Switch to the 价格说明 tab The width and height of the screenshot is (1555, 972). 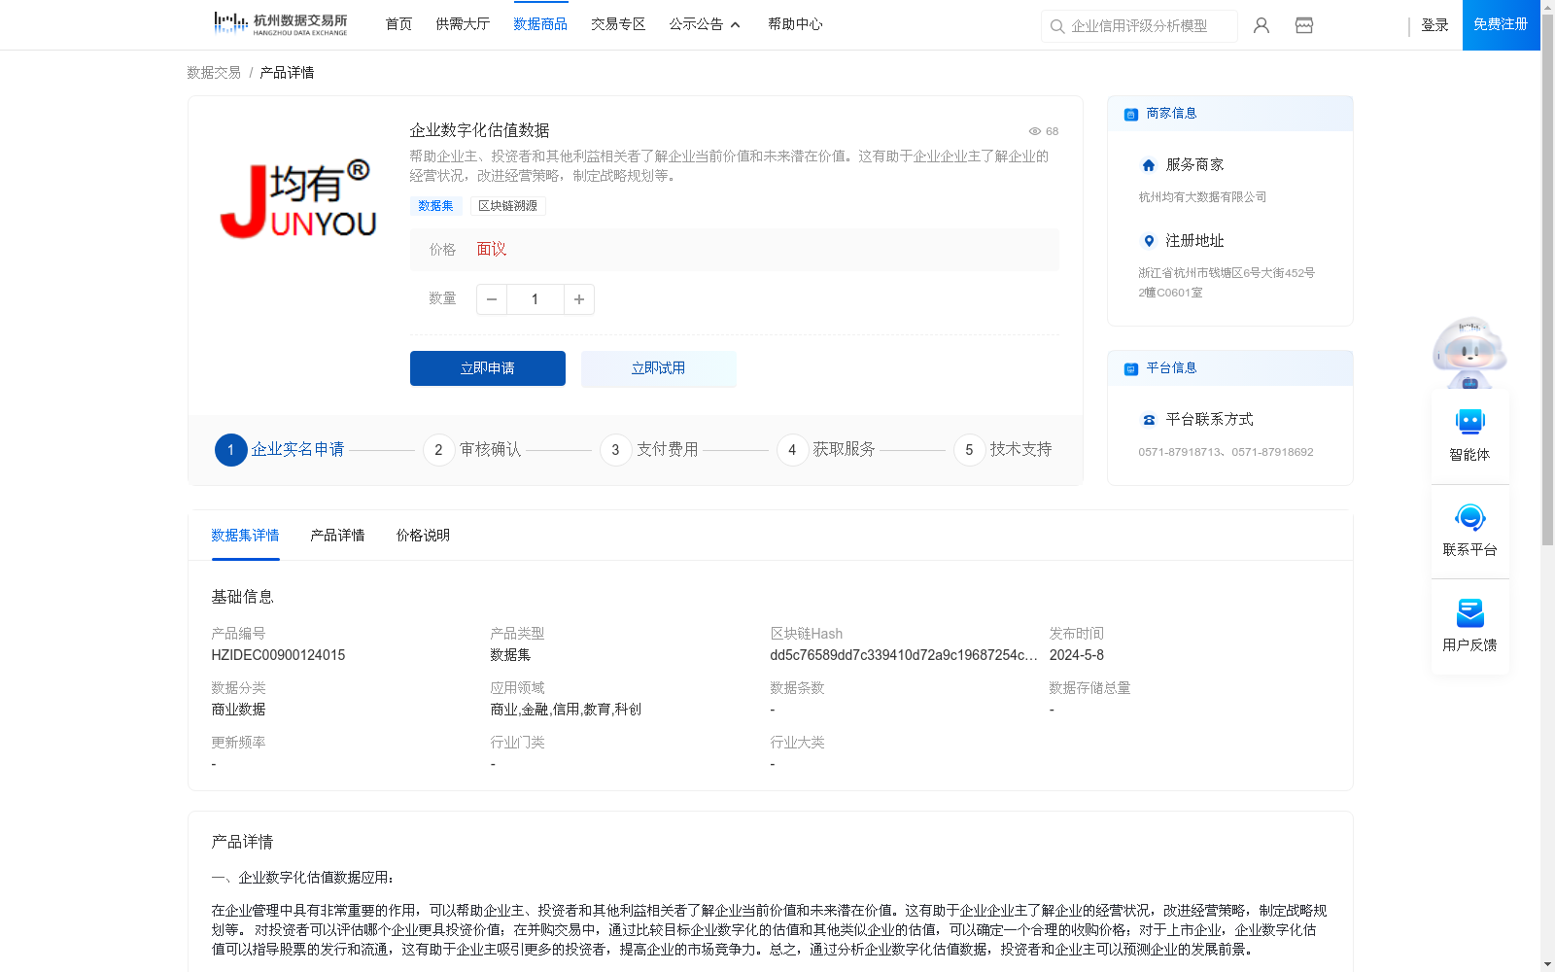tap(423, 536)
